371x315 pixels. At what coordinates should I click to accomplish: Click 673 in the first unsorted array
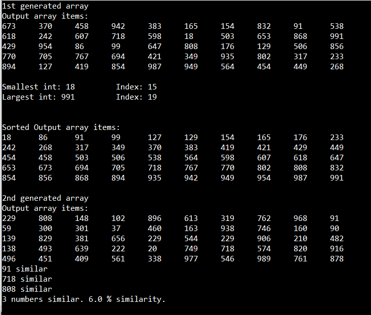(x=9, y=26)
